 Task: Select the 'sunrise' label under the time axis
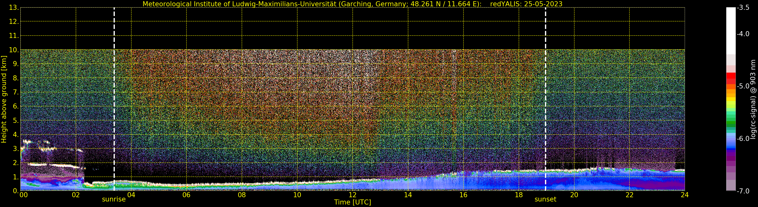(114, 199)
